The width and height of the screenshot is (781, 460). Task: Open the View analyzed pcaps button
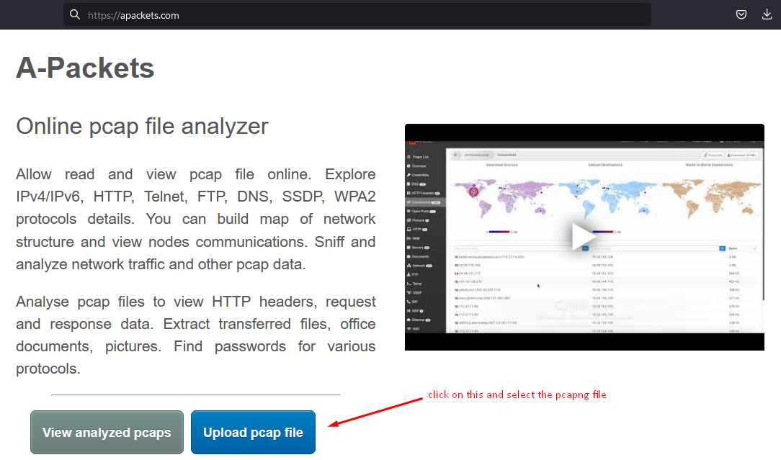click(x=107, y=432)
